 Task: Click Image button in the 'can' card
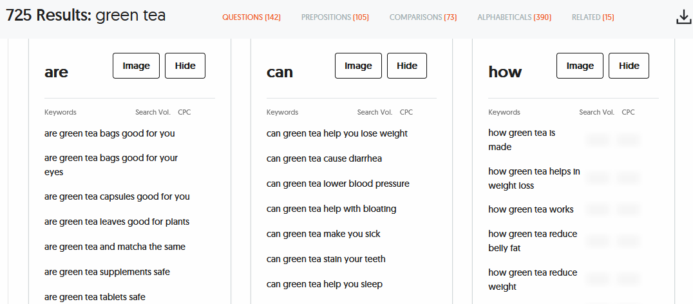pyautogui.click(x=358, y=66)
